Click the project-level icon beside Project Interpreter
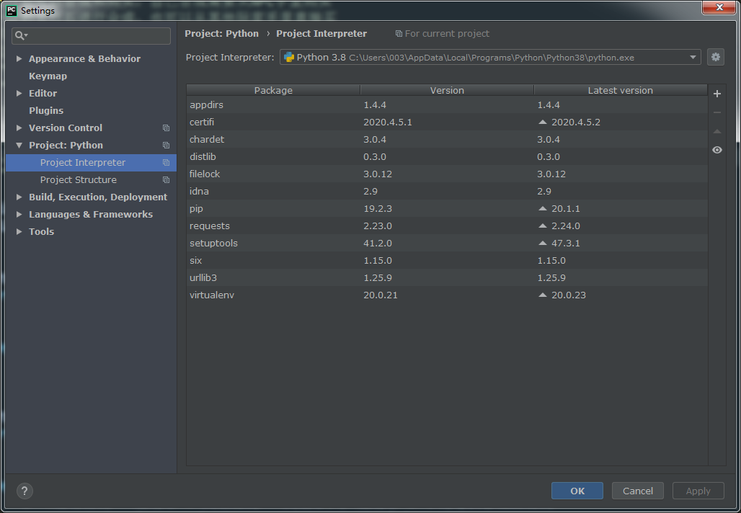 (x=166, y=163)
